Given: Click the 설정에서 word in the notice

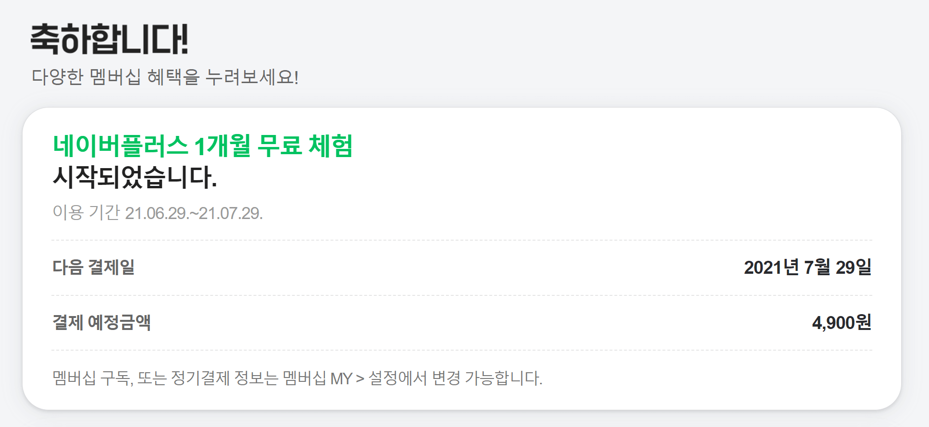Looking at the screenshot, I should pos(397,378).
